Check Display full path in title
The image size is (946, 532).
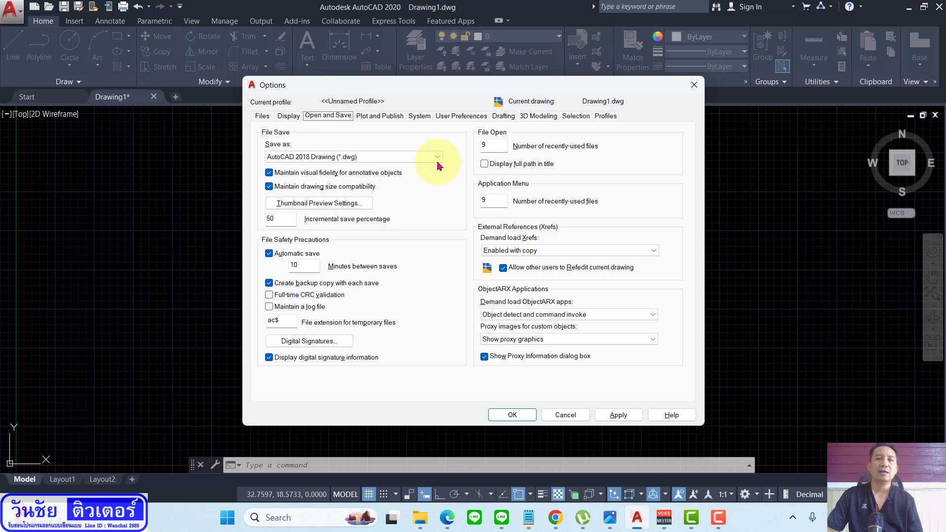click(484, 164)
